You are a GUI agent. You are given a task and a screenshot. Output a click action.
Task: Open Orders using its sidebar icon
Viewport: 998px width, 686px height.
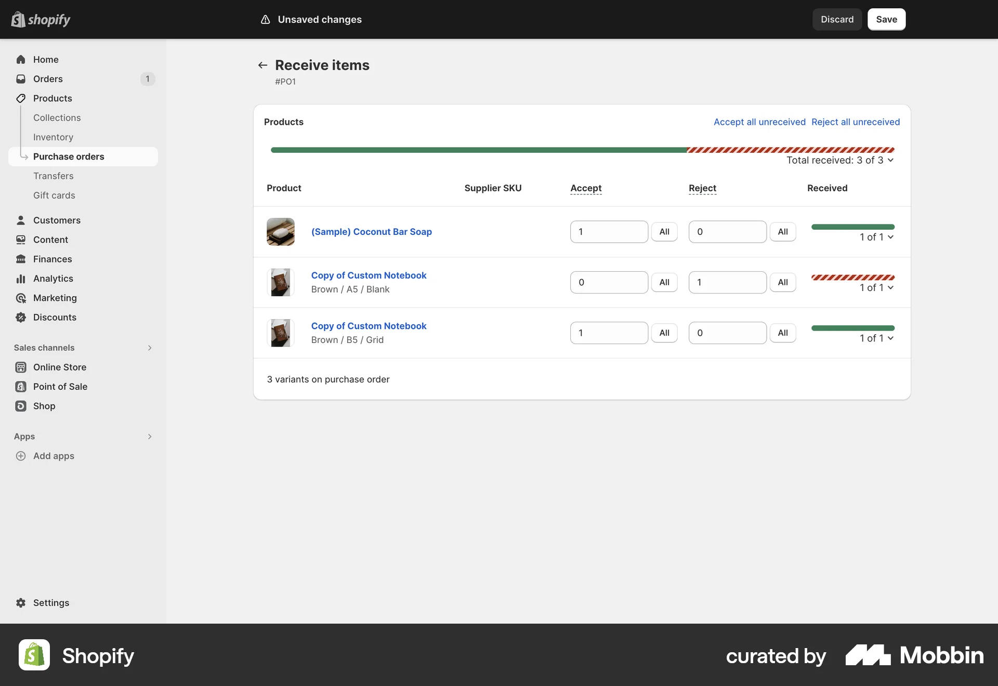pos(21,78)
